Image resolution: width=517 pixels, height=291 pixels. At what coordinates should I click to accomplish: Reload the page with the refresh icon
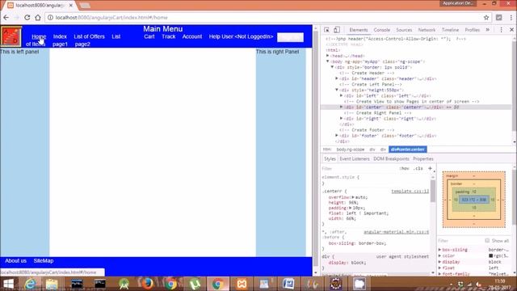click(x=27, y=18)
